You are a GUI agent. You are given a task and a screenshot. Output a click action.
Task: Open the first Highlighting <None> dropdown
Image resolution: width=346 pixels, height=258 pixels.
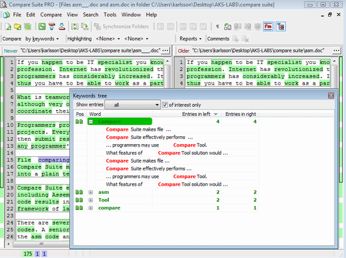(108, 39)
